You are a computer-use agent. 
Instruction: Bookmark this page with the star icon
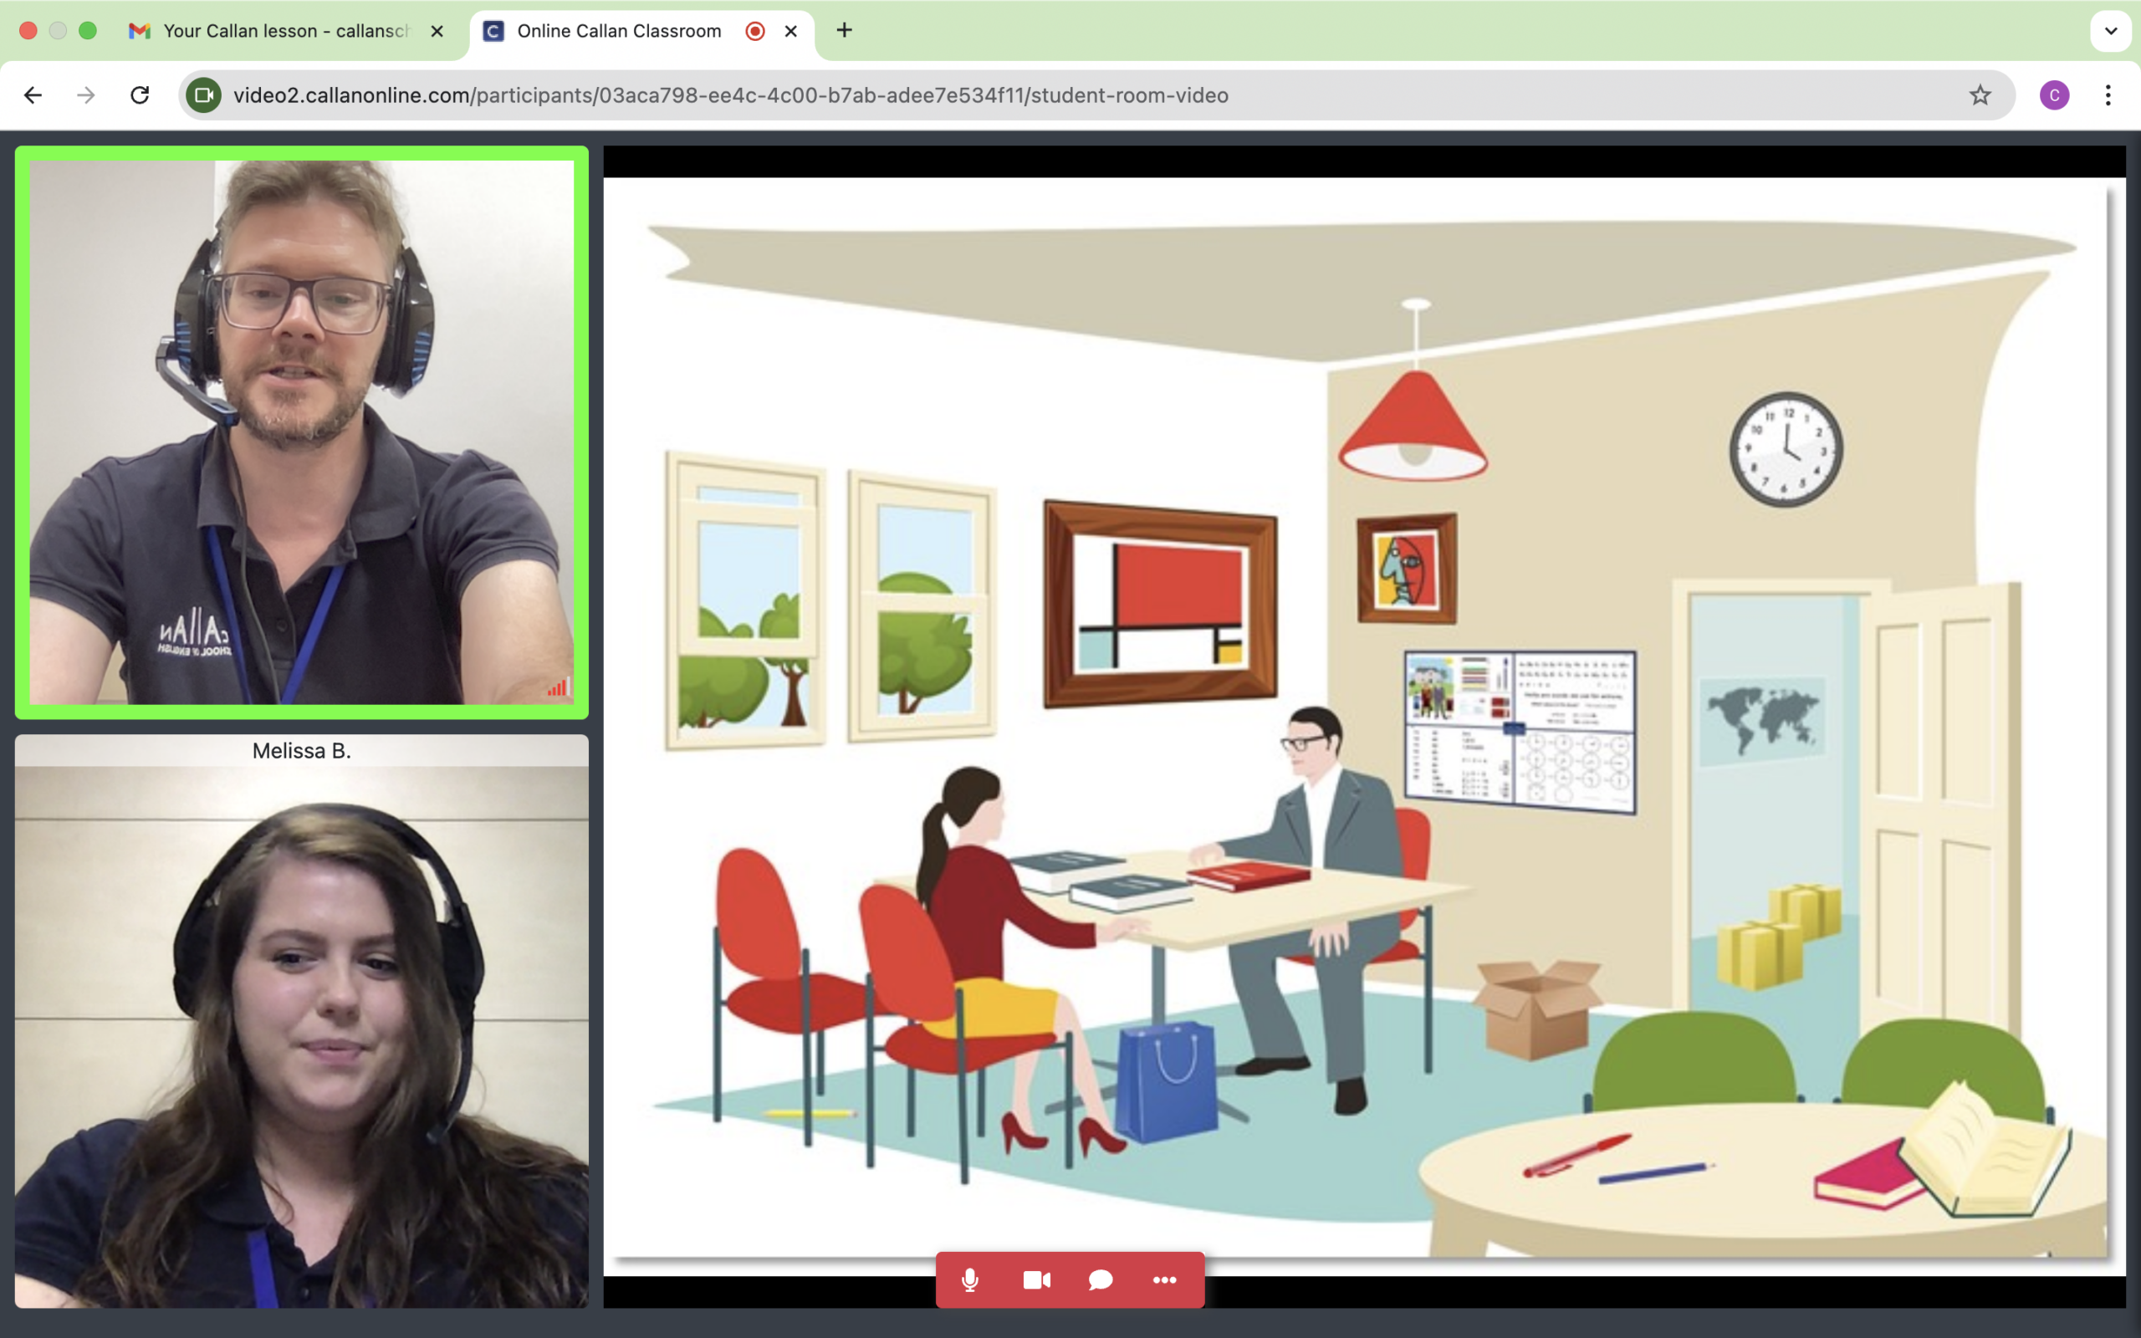[x=1980, y=94]
